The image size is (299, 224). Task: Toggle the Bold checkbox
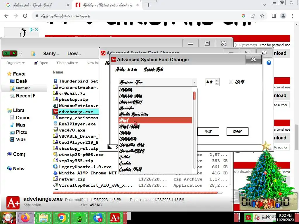tap(231, 82)
